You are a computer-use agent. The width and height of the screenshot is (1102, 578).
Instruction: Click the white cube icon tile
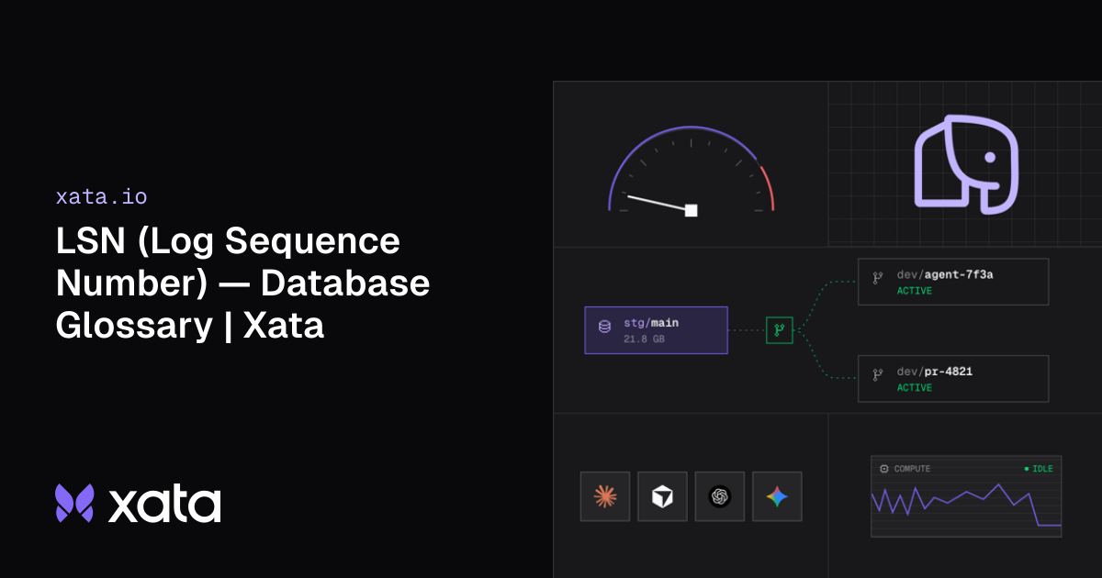tap(662, 496)
